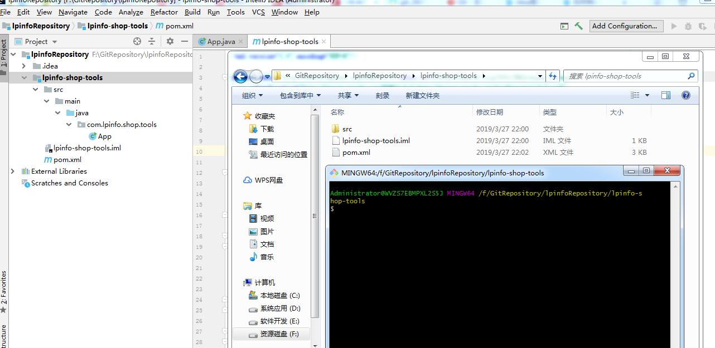
Task: Click 新建文件夹 in Explorer toolbar
Action: [422, 95]
